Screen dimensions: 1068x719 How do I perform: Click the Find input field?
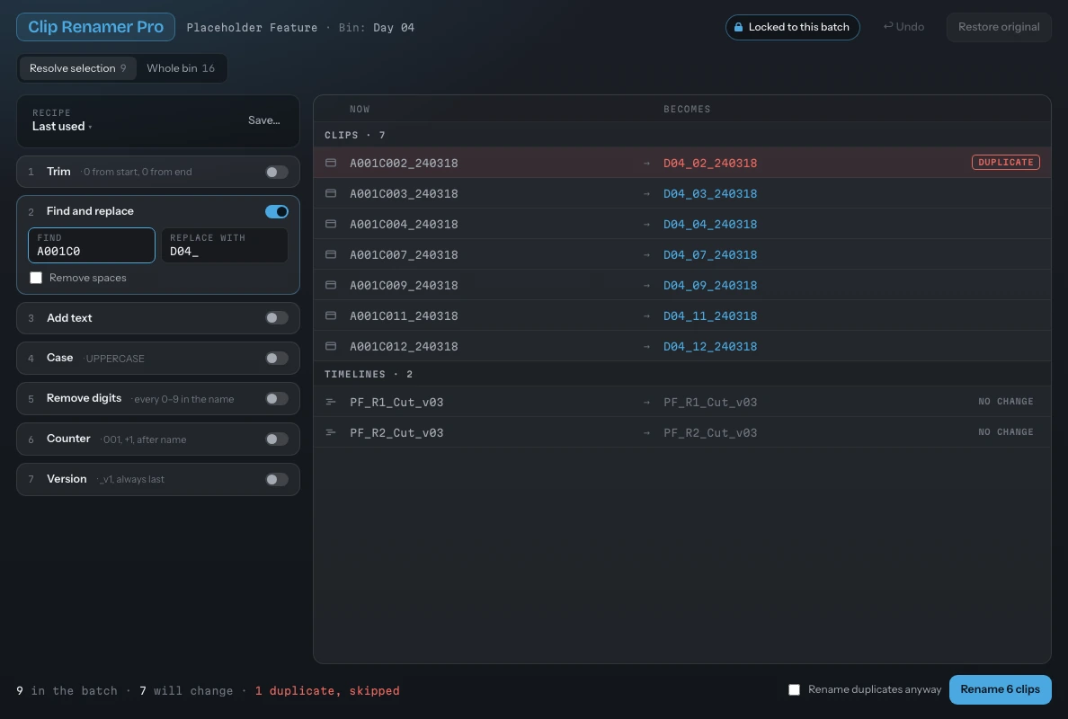pos(92,245)
